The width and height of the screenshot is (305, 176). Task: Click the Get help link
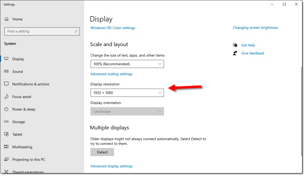pos(248,45)
